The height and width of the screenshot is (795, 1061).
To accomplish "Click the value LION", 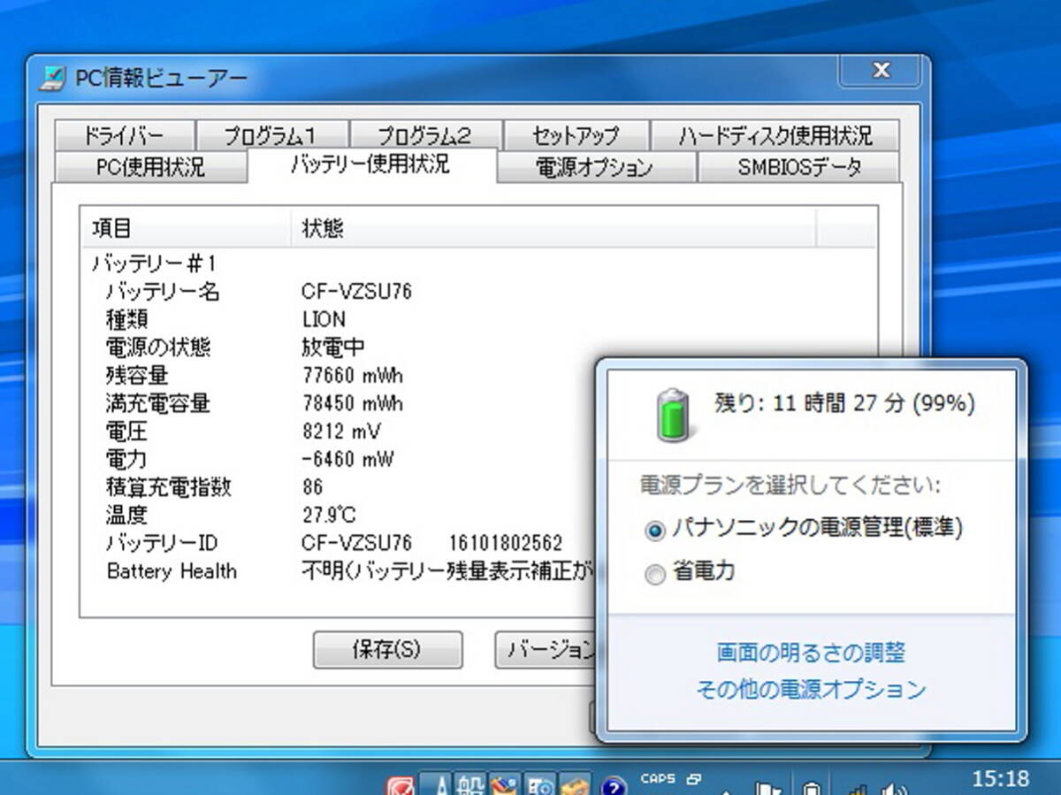I will (x=324, y=319).
